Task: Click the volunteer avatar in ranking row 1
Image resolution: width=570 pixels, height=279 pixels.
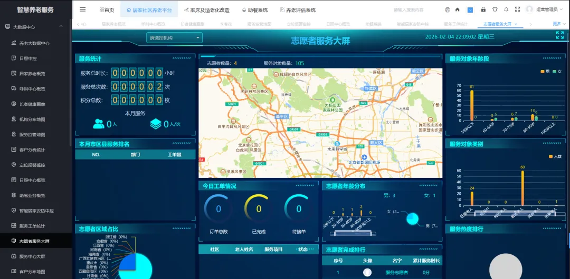Action: point(367,272)
